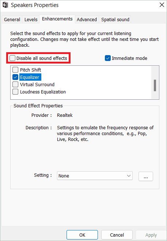167x241 pixels.
Task: Uncheck the Immediate mode checkbox
Action: 108,58
